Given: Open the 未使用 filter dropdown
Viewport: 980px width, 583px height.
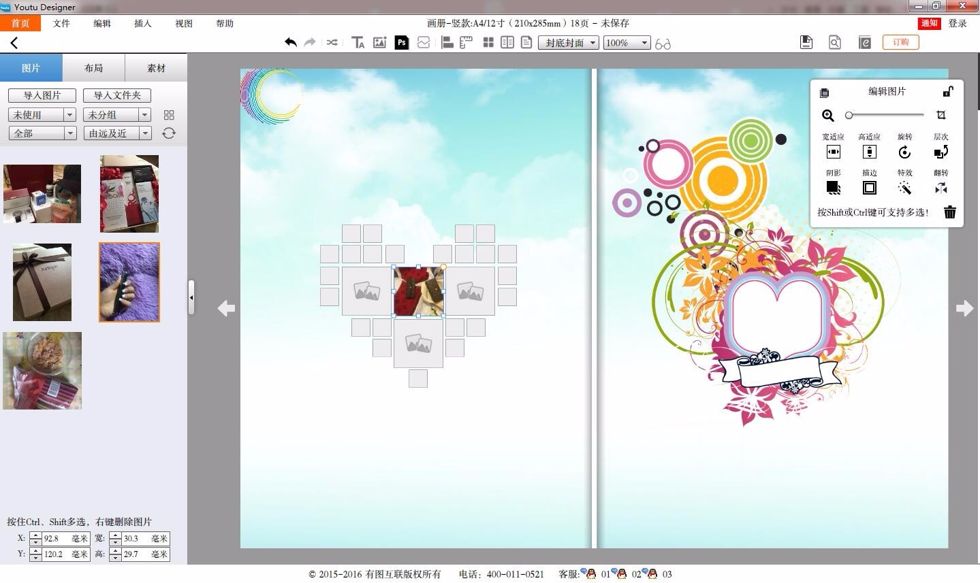Looking at the screenshot, I should 42,115.
